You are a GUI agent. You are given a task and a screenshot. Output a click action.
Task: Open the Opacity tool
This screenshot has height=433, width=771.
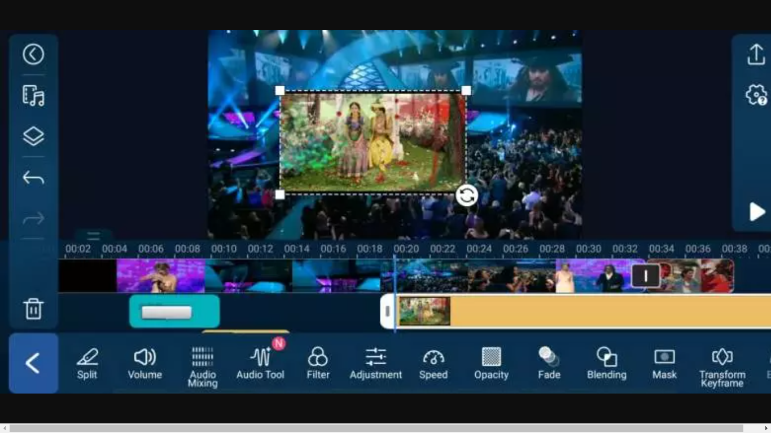[x=492, y=364]
